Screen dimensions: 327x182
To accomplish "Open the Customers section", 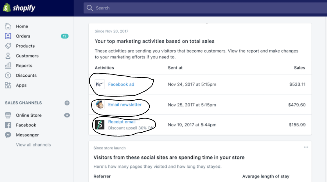I will point(27,56).
